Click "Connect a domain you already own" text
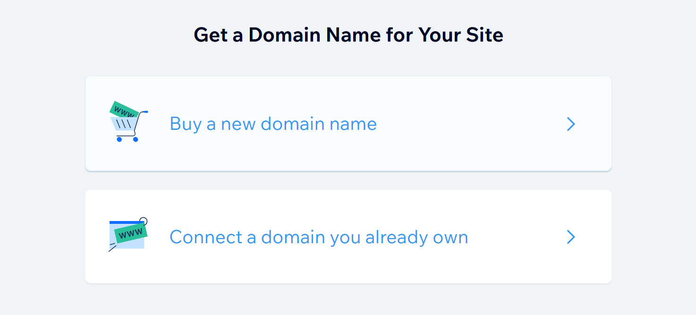This screenshot has height=315, width=696. tap(319, 237)
